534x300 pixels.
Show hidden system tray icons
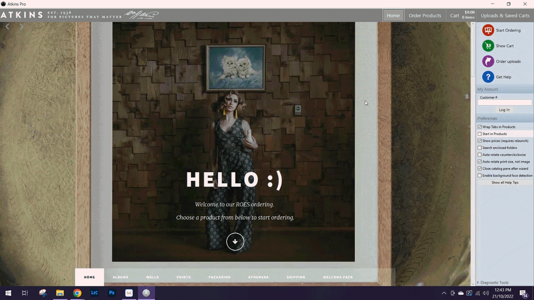(444, 293)
